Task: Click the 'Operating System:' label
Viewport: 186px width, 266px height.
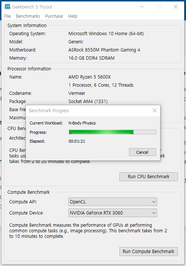Action: pyautogui.click(x=27, y=34)
